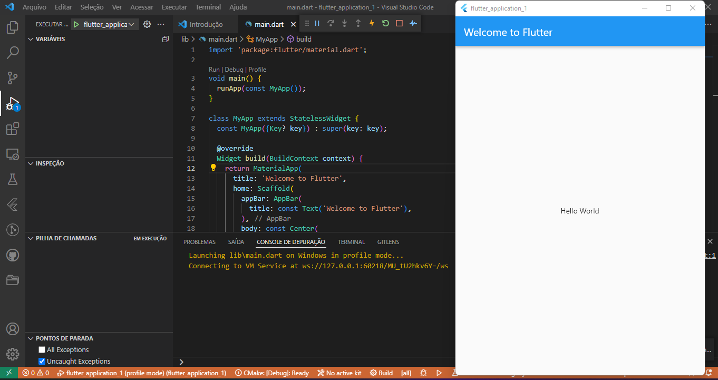
Task: Click the CMake Build button in status bar
Action: pyautogui.click(x=382, y=373)
